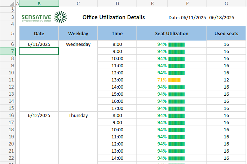Click the Seat Utilization header cell
The height and width of the screenshot is (164, 247).
click(x=172, y=33)
